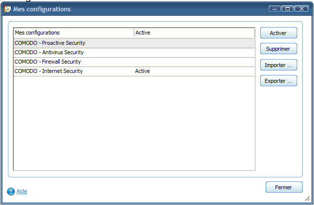This screenshot has height=205, width=314.
Task: Click the Exporter button
Action: coord(278,81)
